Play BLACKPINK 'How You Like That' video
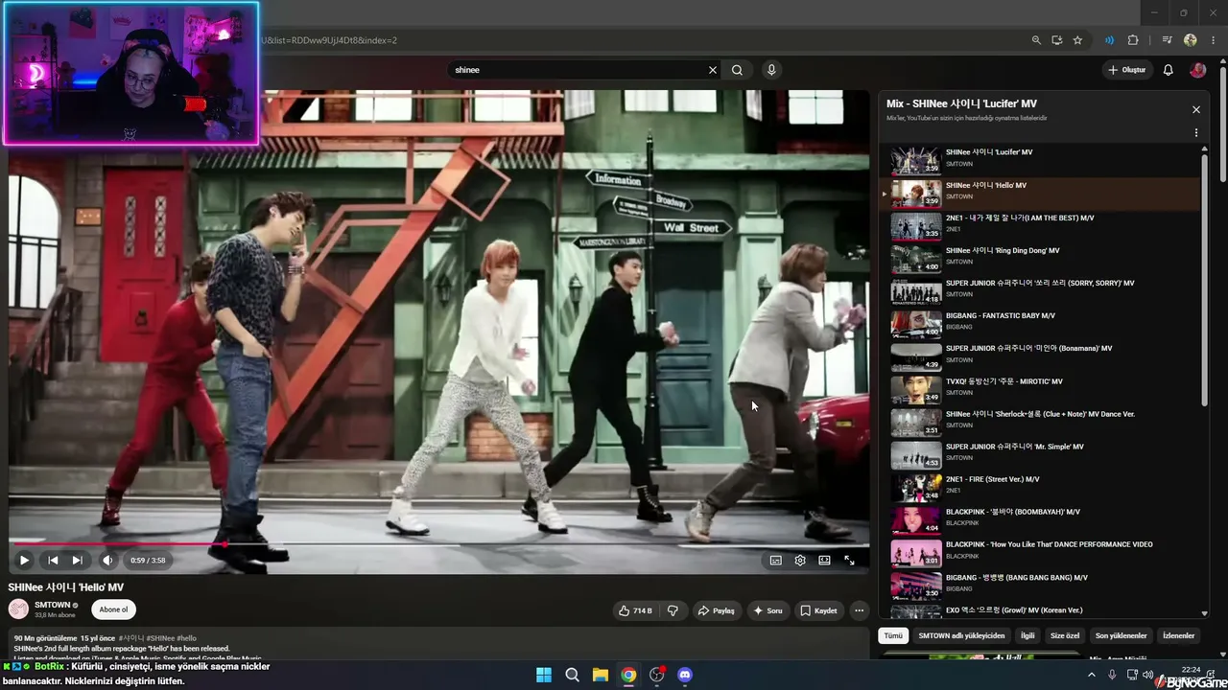The width and height of the screenshot is (1228, 690). (1040, 552)
